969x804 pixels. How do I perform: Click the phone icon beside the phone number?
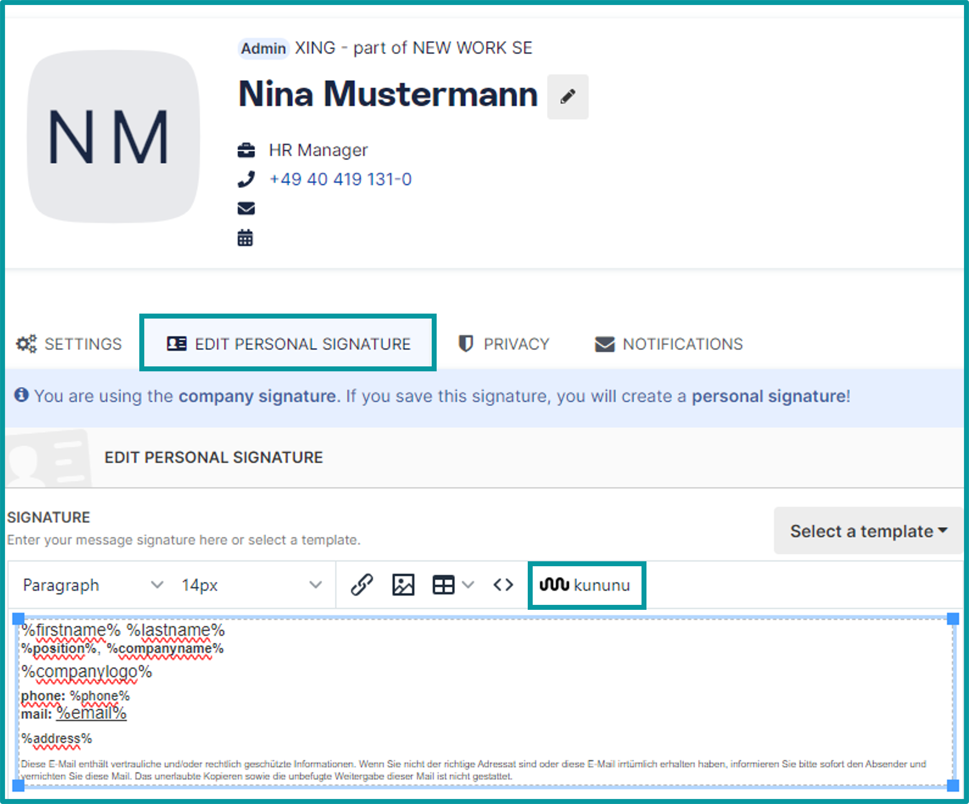(246, 179)
